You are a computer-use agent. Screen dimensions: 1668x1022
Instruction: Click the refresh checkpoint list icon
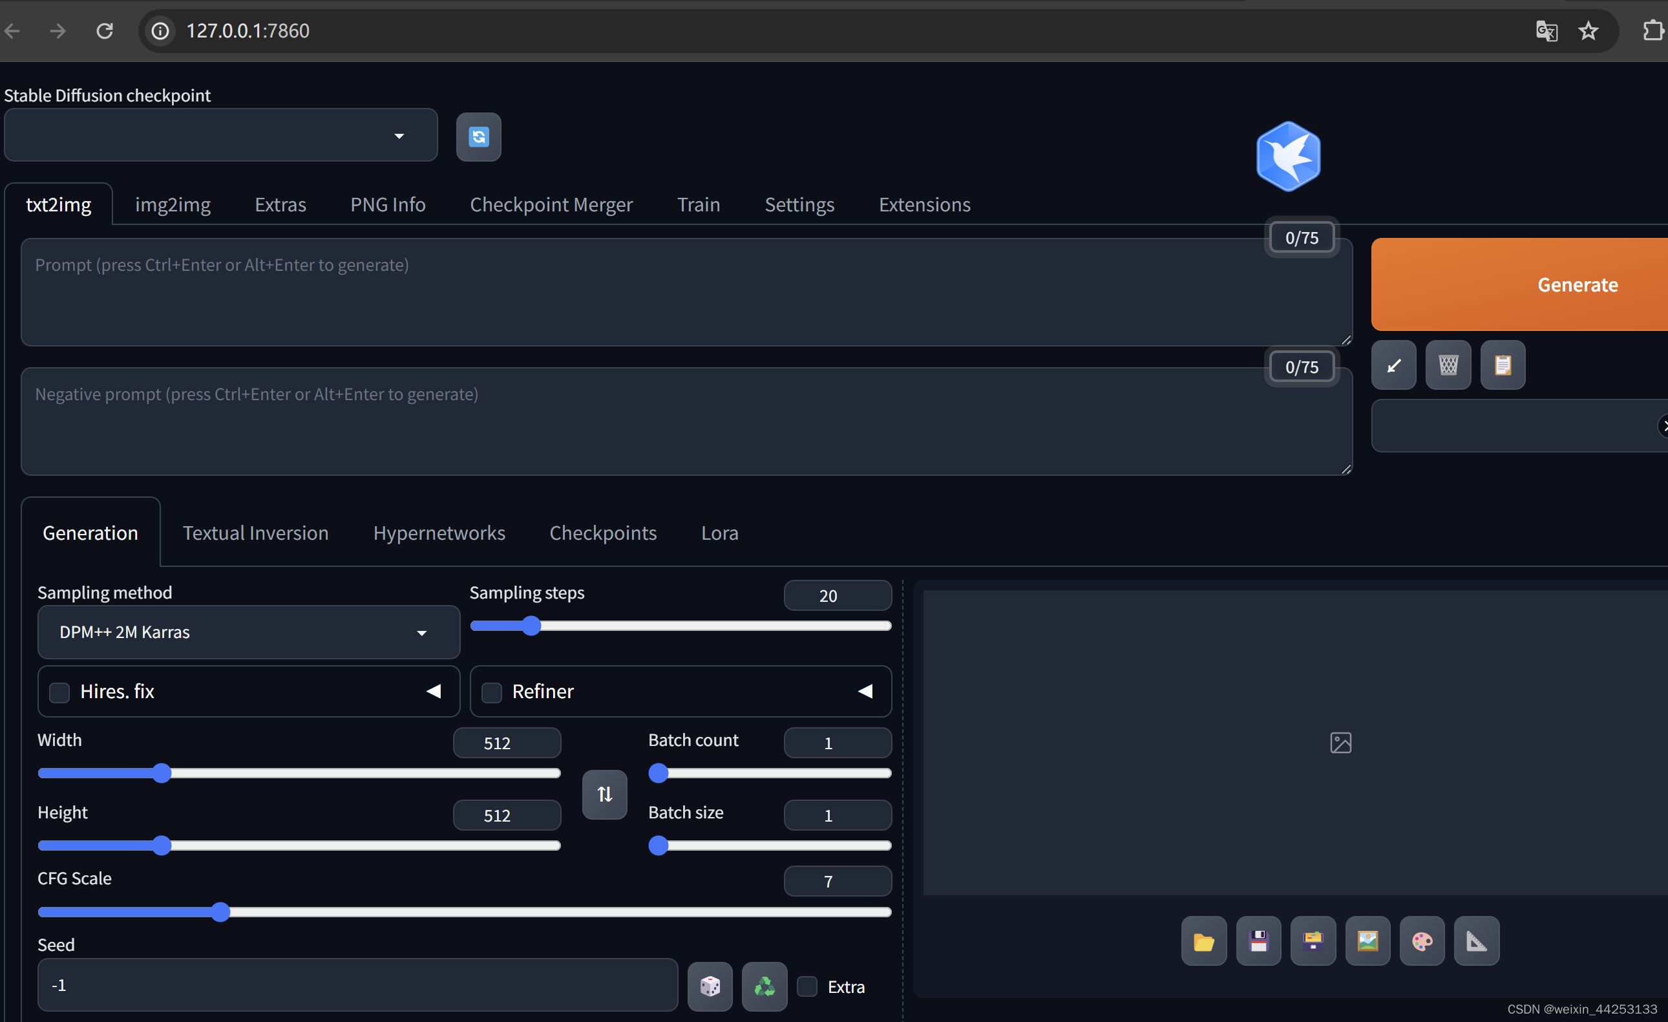pos(478,137)
